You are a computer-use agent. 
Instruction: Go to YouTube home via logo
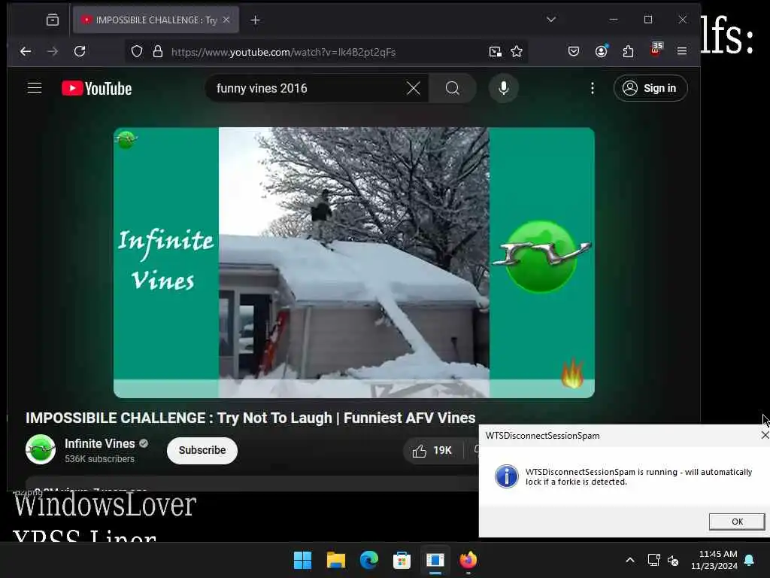click(97, 89)
